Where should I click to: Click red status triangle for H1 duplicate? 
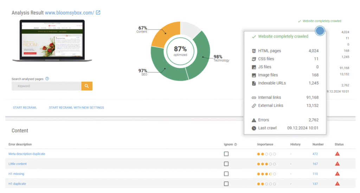pos(337,184)
